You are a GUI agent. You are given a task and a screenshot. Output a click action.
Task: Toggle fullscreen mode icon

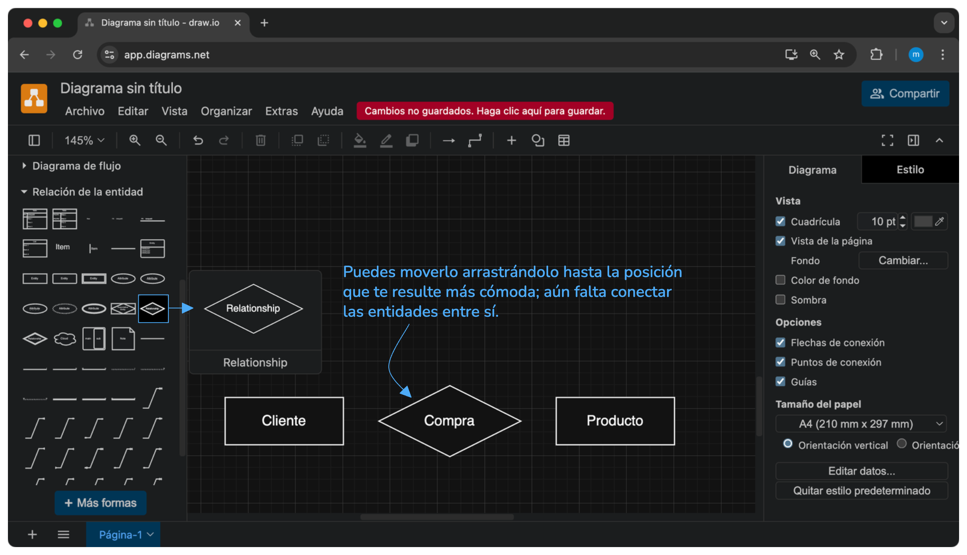tap(887, 140)
